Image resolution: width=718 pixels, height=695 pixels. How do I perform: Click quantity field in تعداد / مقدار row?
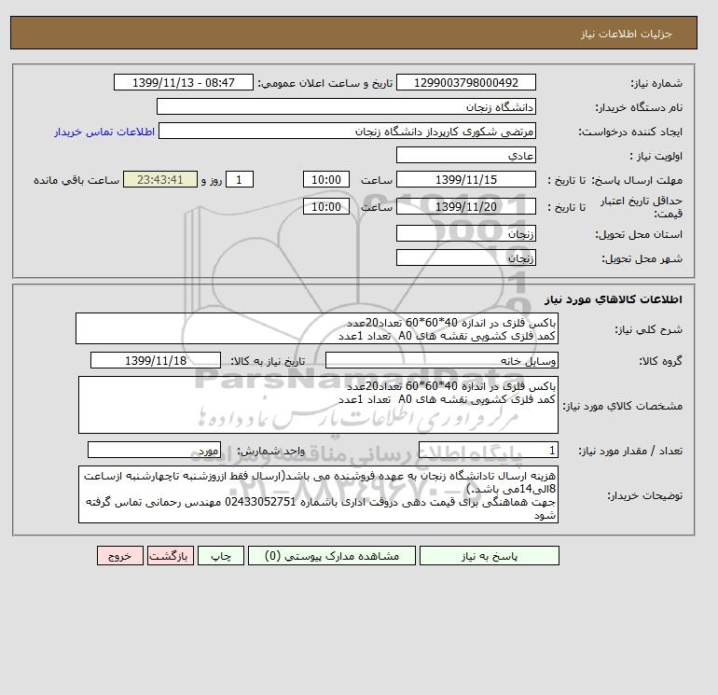(x=489, y=451)
